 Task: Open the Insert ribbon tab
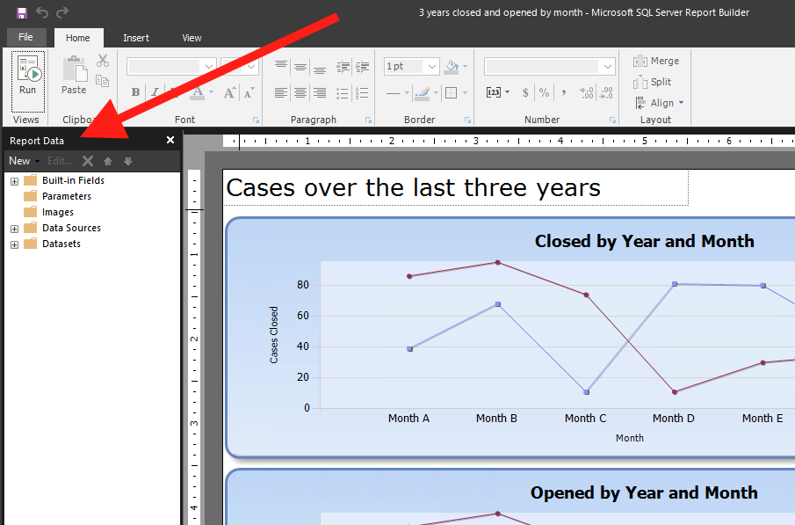point(136,38)
